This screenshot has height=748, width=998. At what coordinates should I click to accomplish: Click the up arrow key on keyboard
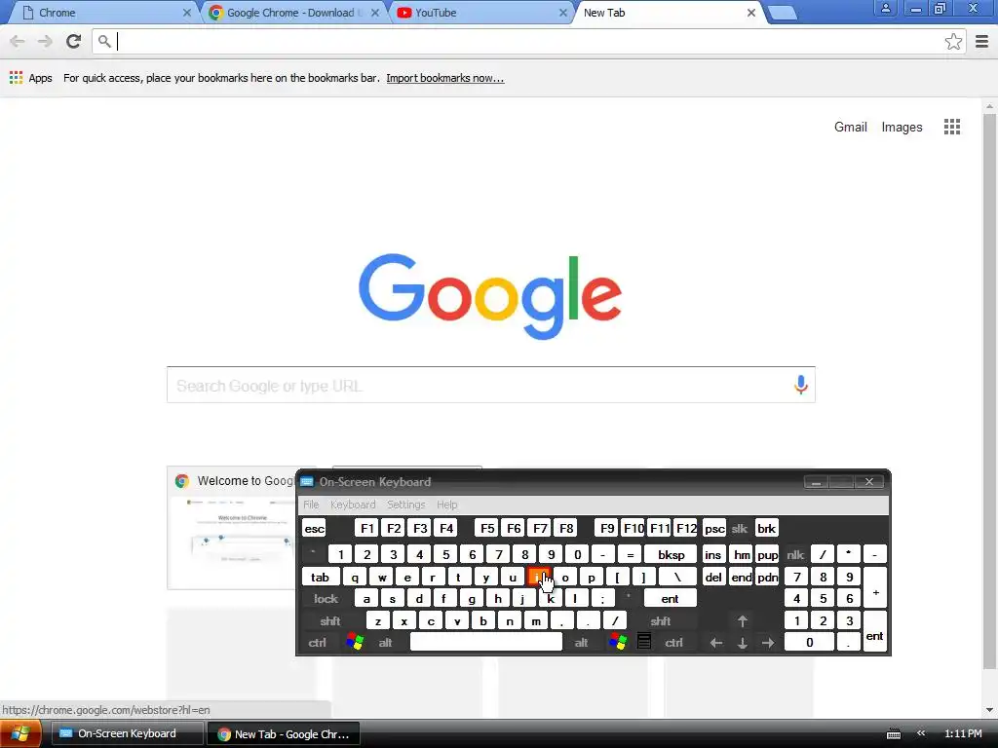pyautogui.click(x=742, y=620)
